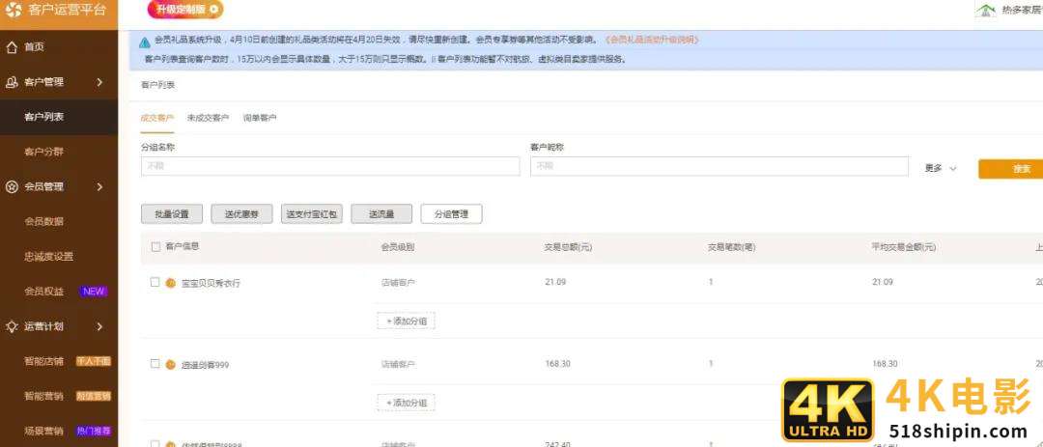Click customer name 逍遥剑客999
Image resolution: width=1043 pixels, height=447 pixels.
(206, 365)
